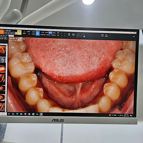Open the fifth thumbnail in the sidebar
Image resolution: width=143 pixels, height=143 pixels.
(3, 88)
